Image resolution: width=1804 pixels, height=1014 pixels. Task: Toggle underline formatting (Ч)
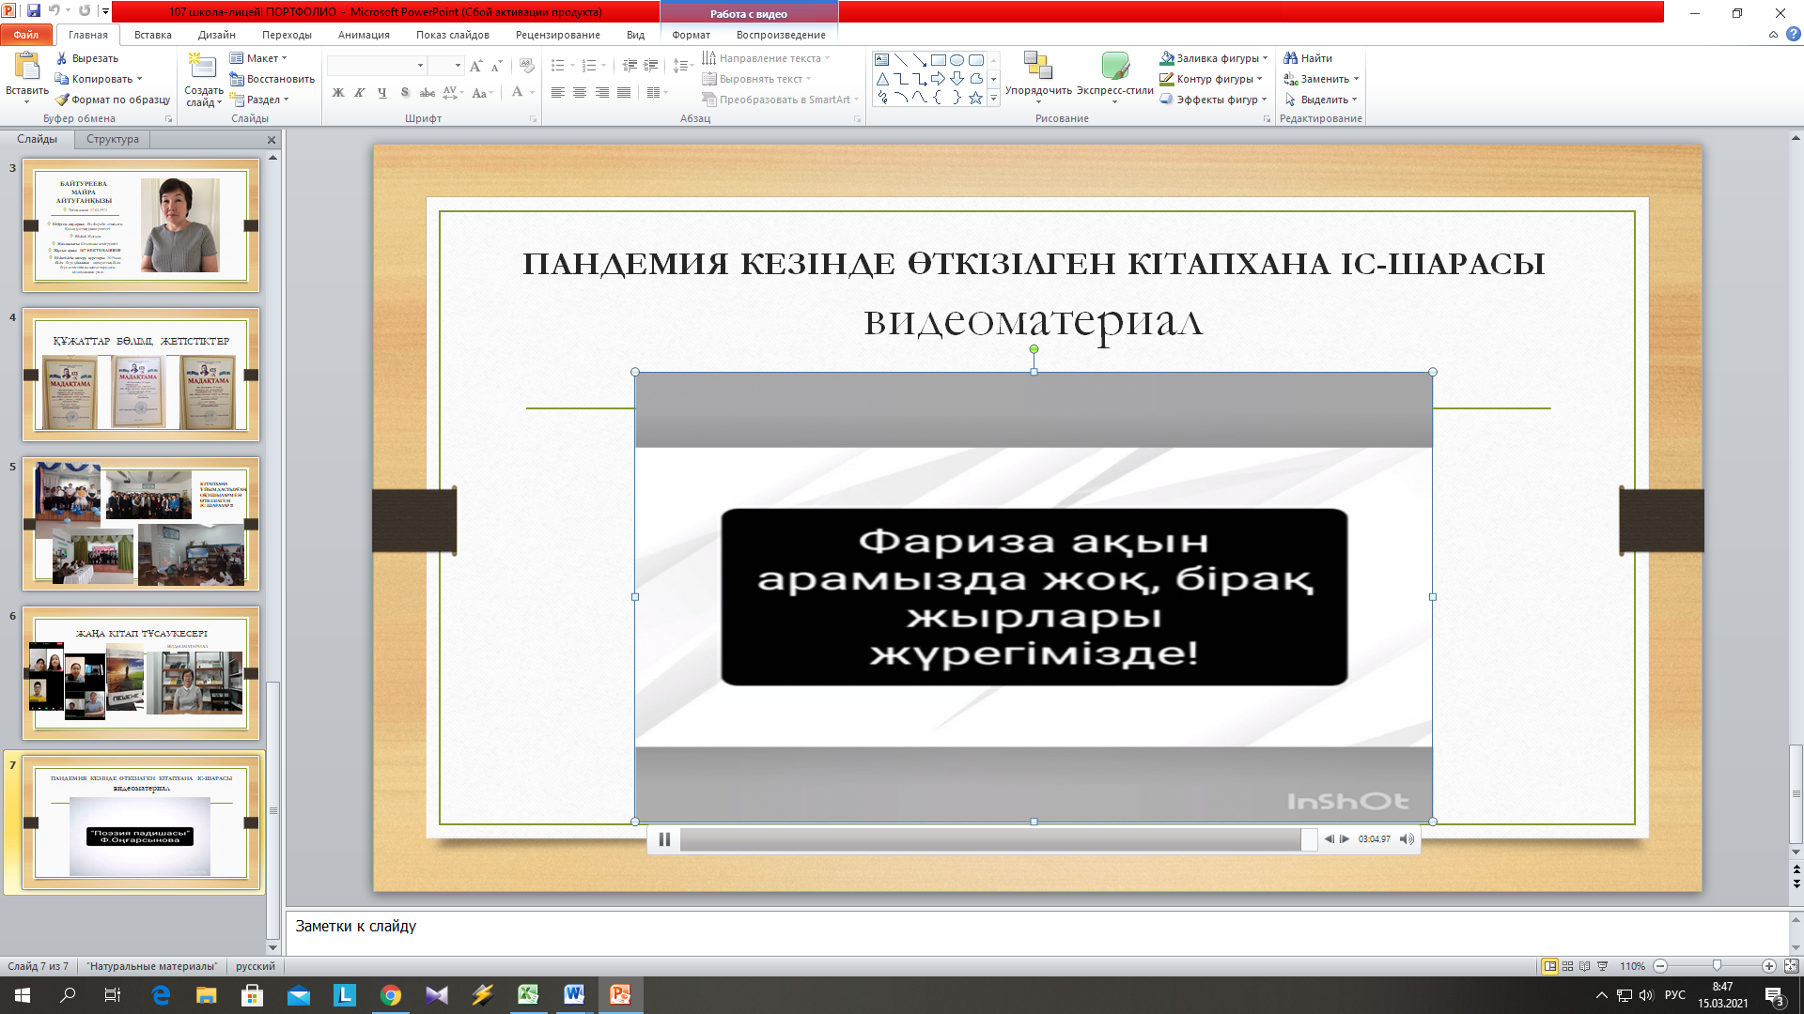[x=381, y=93]
